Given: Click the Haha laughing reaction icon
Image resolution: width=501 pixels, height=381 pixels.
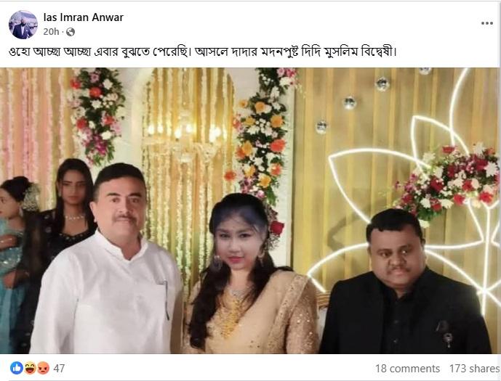Looking at the screenshot, I should (x=30, y=368).
